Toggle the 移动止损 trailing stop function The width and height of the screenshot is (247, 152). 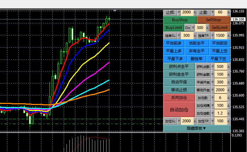coord(179,90)
